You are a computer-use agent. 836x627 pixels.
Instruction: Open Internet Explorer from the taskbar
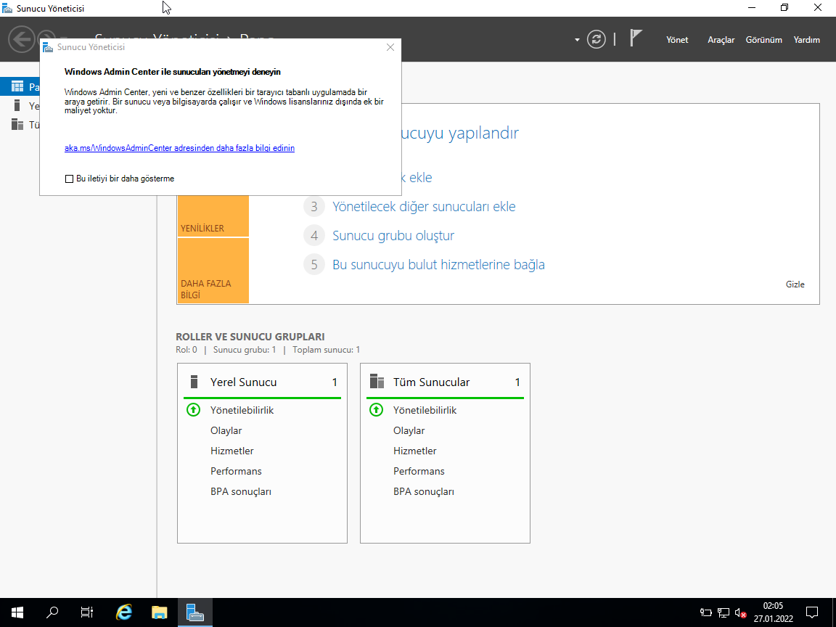[124, 612]
